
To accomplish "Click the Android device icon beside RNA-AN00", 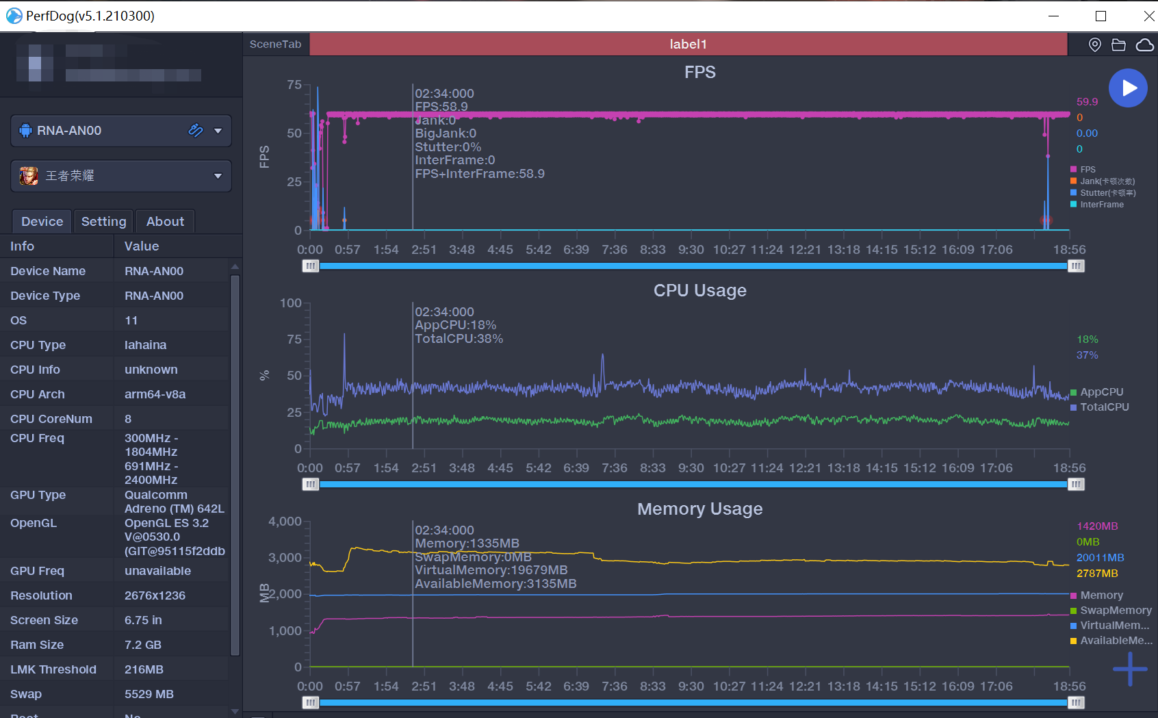I will coord(25,131).
